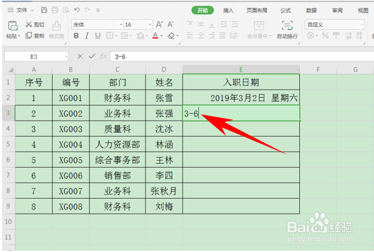Expand the Paste (粘贴) dropdown arrow
The height and width of the screenshot is (252, 374).
[20, 36]
